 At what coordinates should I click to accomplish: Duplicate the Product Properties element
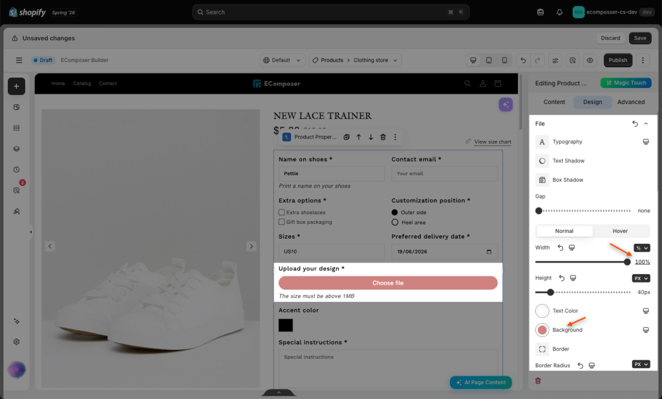click(347, 137)
